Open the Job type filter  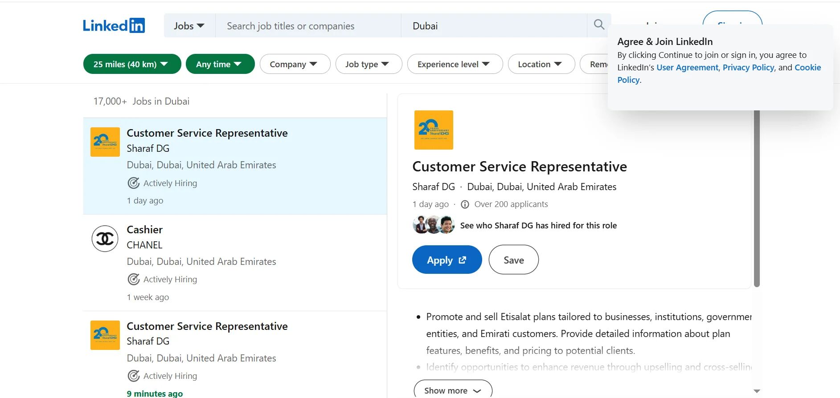pyautogui.click(x=368, y=64)
